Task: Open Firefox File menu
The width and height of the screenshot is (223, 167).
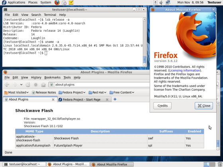Action: [7, 78]
